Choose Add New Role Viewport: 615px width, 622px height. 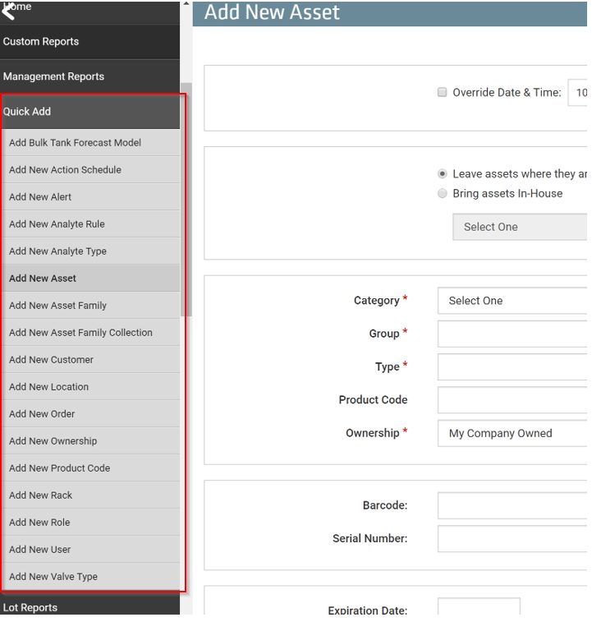(x=91, y=523)
